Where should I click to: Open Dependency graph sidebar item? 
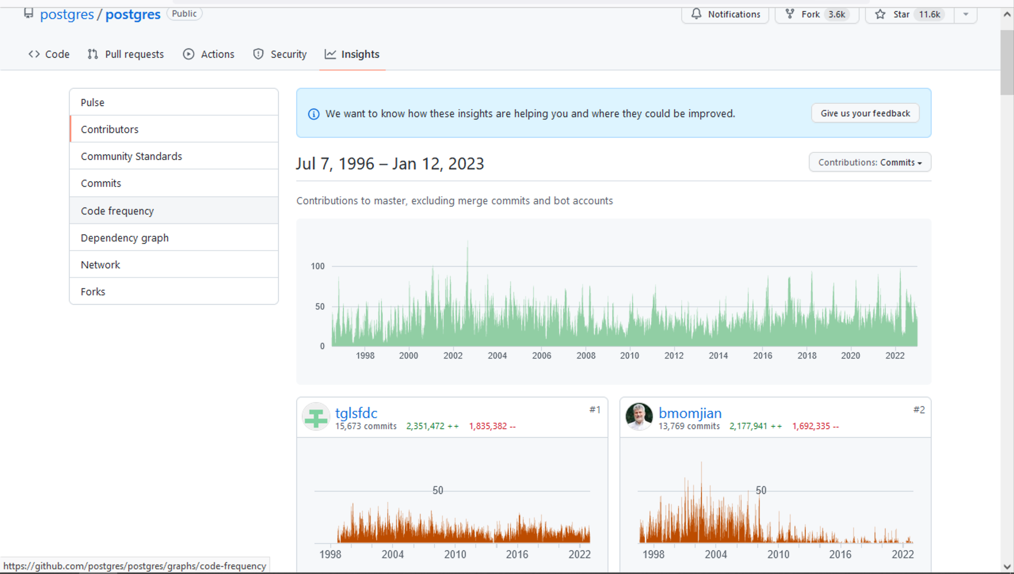click(x=174, y=238)
